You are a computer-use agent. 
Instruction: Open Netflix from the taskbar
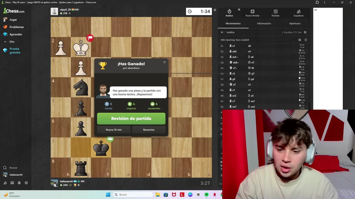point(215,195)
